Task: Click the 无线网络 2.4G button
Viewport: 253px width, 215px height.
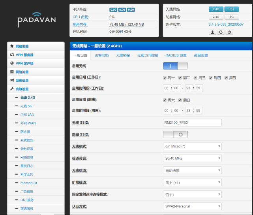Action: point(216,9)
